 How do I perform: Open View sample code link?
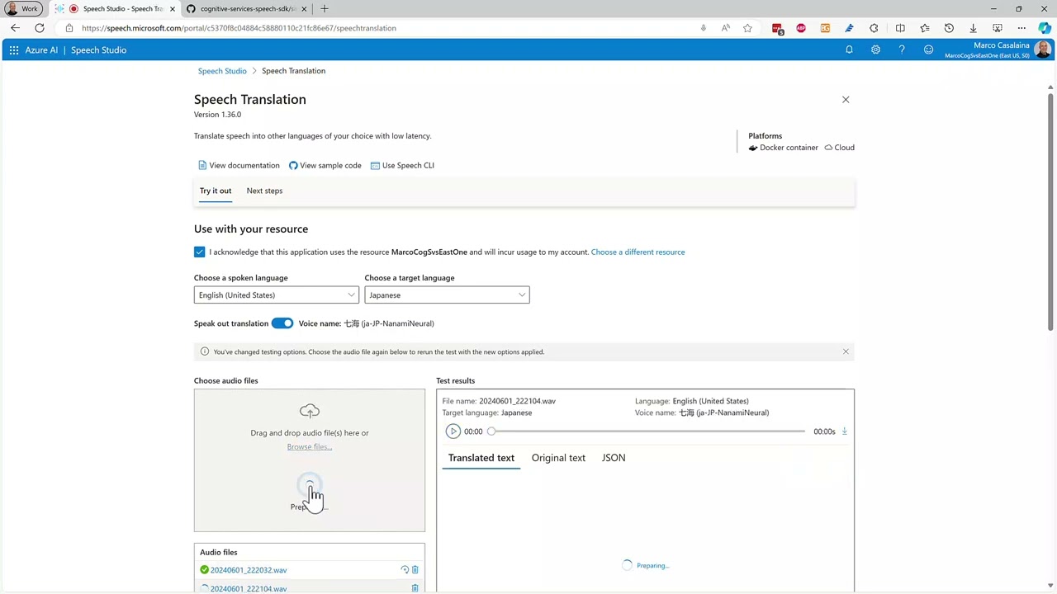325,166
